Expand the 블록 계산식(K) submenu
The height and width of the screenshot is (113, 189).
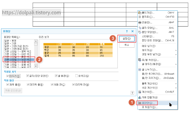coord(176,84)
